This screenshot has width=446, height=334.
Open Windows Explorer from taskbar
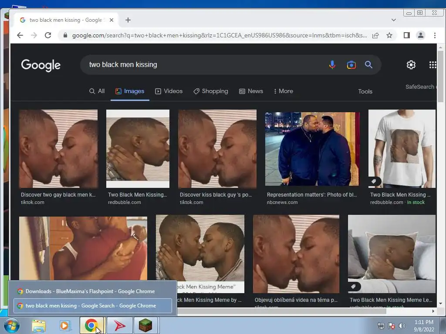click(39, 325)
